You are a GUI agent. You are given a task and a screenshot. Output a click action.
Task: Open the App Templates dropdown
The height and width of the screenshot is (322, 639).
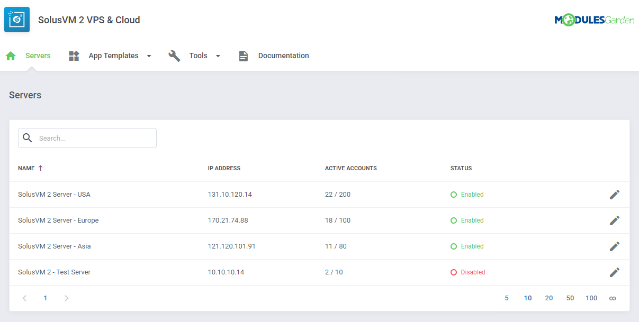pyautogui.click(x=149, y=56)
